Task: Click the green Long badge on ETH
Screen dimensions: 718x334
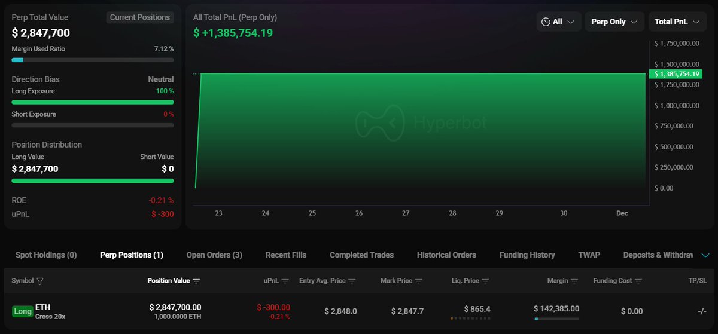Action: tap(23, 311)
